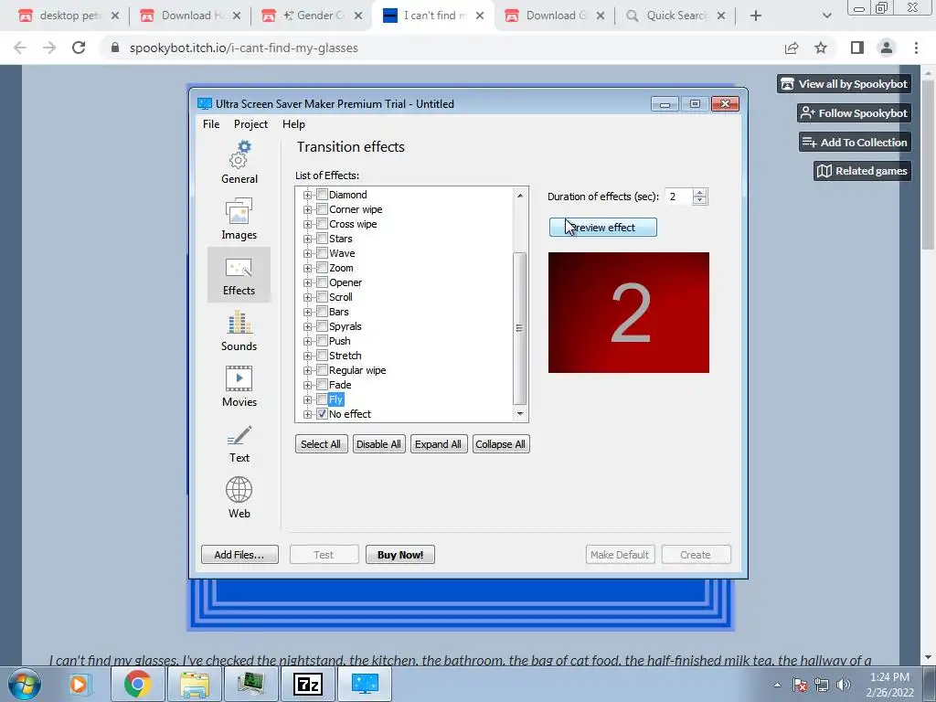This screenshot has width=936, height=702.
Task: Open Chrome from the taskbar
Action: pos(137,684)
